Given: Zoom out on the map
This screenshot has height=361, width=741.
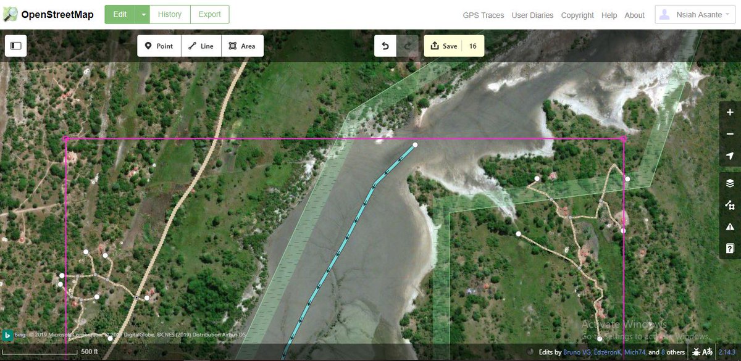Looking at the screenshot, I should coord(729,134).
